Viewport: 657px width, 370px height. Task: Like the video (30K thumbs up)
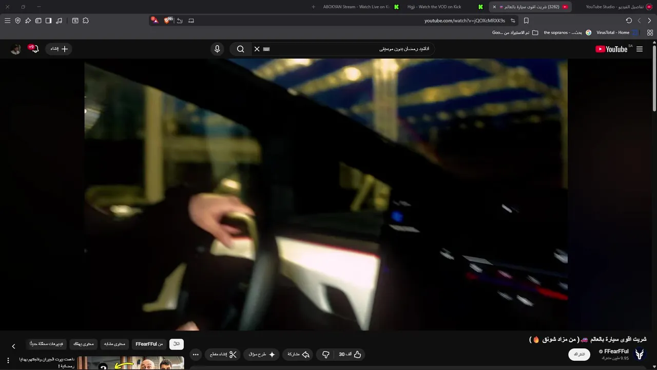(x=350, y=355)
